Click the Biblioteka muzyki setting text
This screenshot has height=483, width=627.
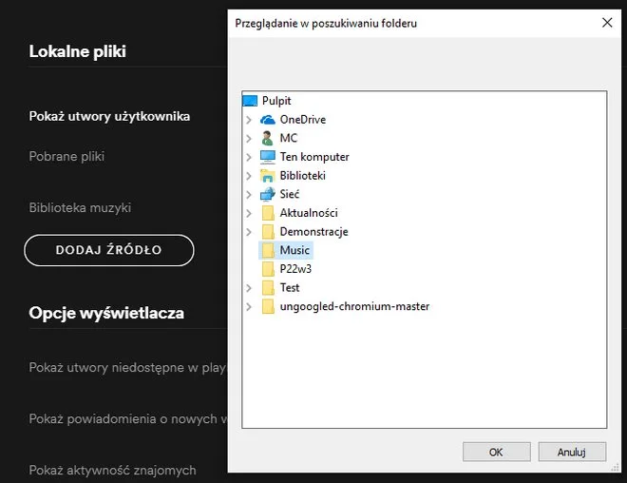tap(80, 207)
